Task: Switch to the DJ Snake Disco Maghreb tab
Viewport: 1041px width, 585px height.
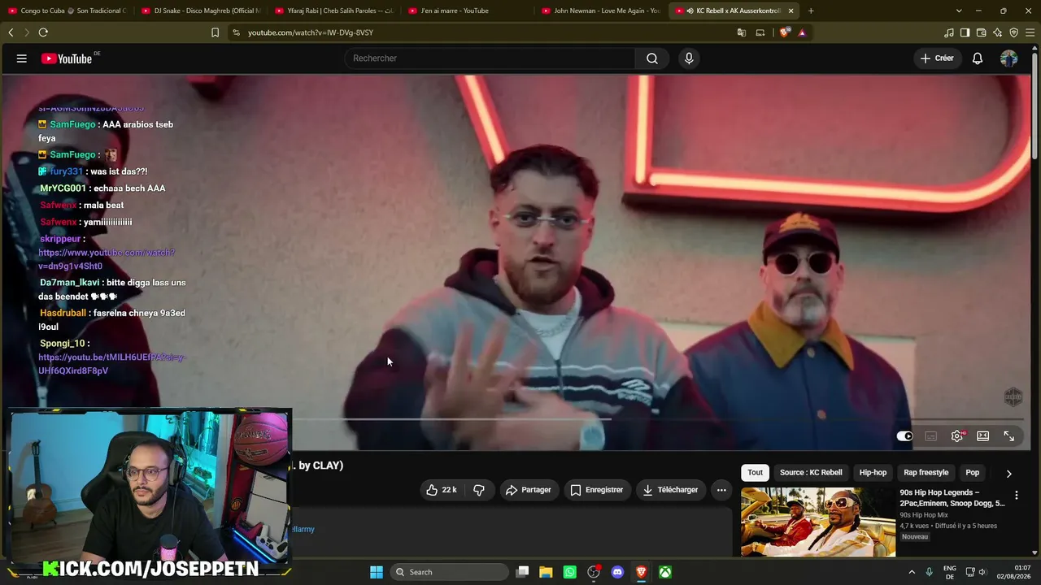Action: pyautogui.click(x=200, y=11)
